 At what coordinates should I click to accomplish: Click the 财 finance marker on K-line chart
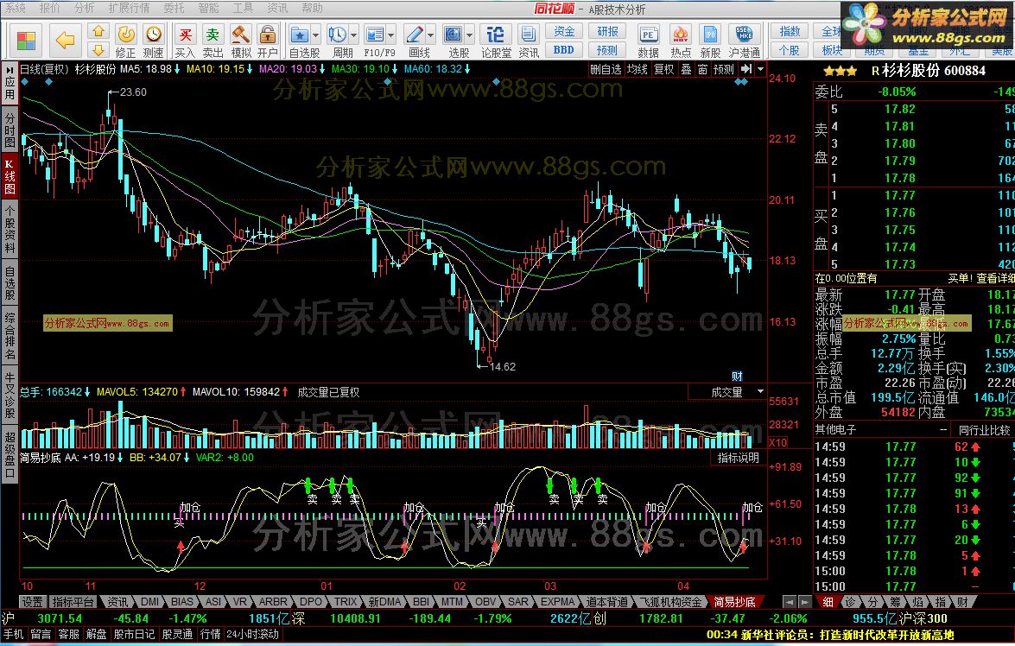[x=737, y=376]
